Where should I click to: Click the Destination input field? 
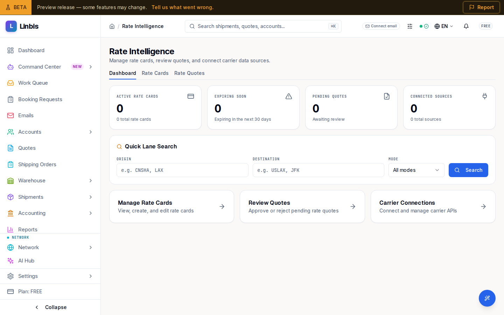(318, 170)
